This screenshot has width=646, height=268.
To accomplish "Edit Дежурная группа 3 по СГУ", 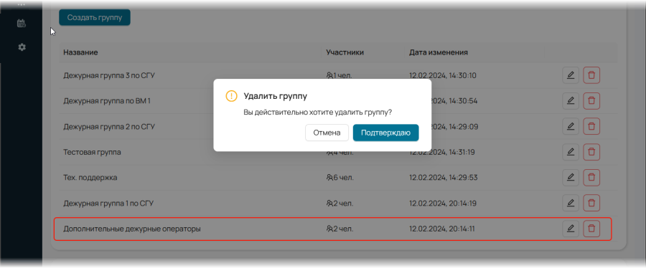I will [571, 75].
